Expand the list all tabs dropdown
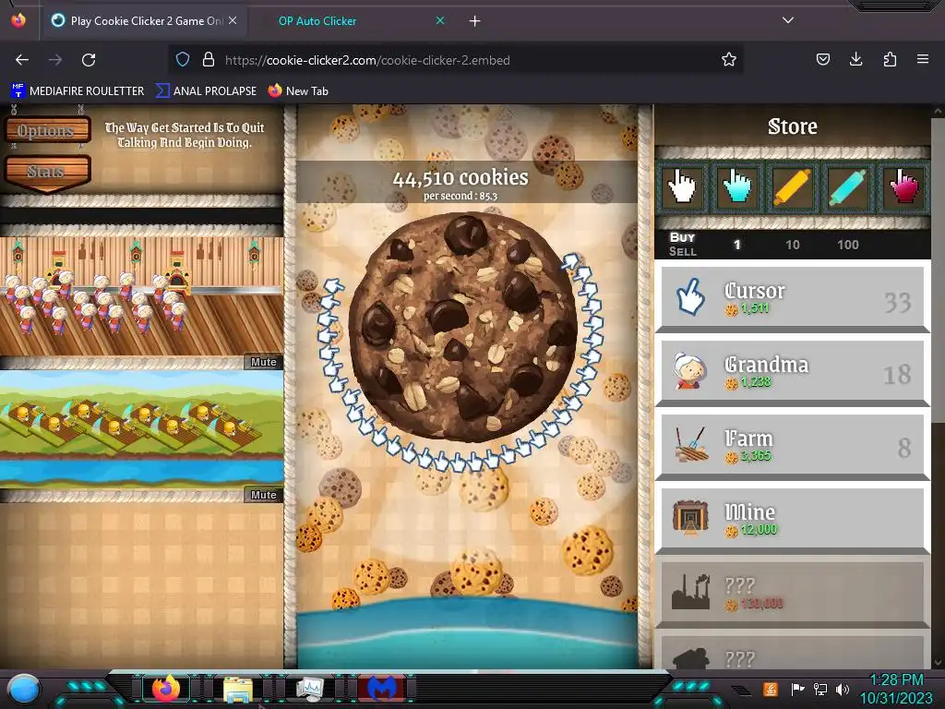This screenshot has height=709, width=945. 788,20
